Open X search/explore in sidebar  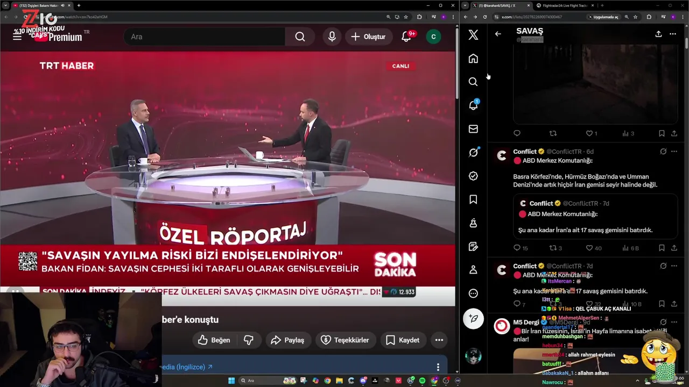[473, 82]
